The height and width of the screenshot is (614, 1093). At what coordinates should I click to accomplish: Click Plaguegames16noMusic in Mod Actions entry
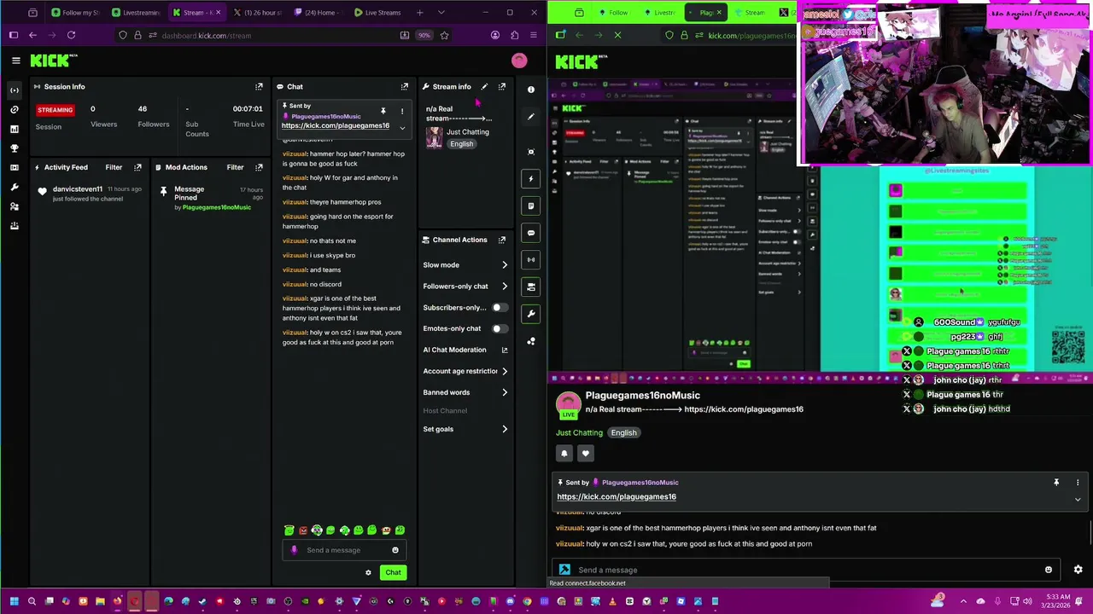click(x=217, y=207)
